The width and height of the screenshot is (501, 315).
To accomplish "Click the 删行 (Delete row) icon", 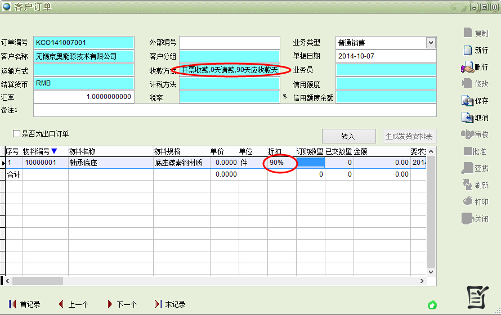I will (467, 67).
